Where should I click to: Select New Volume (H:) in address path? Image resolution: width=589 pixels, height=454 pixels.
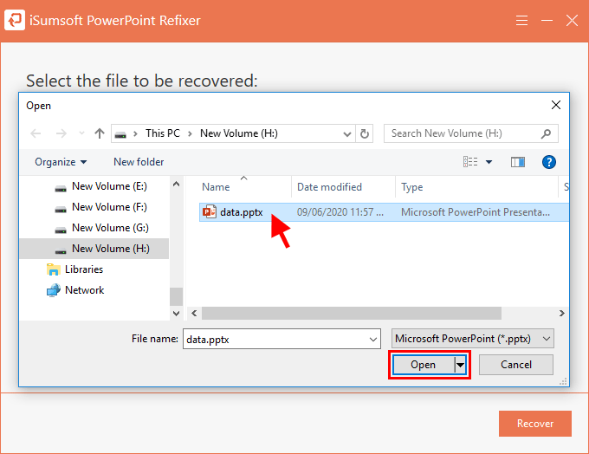coord(239,133)
